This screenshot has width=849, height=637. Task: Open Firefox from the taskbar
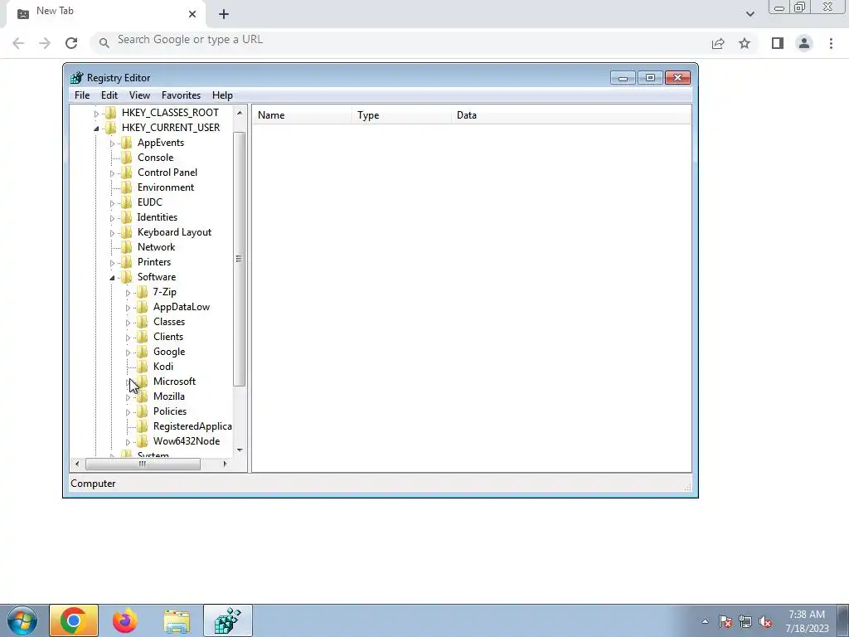coord(125,620)
